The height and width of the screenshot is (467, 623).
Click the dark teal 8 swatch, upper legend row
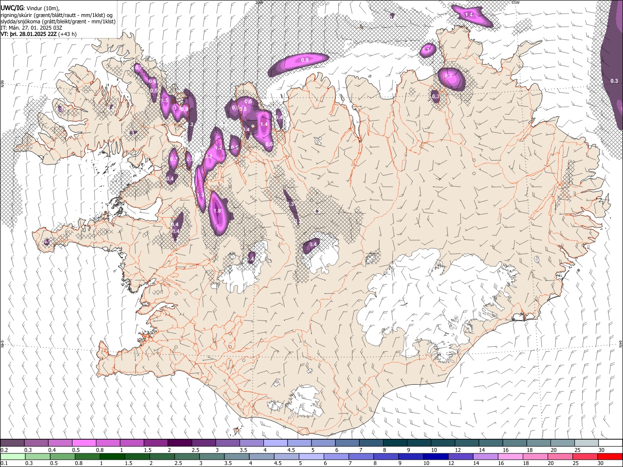tap(395, 443)
